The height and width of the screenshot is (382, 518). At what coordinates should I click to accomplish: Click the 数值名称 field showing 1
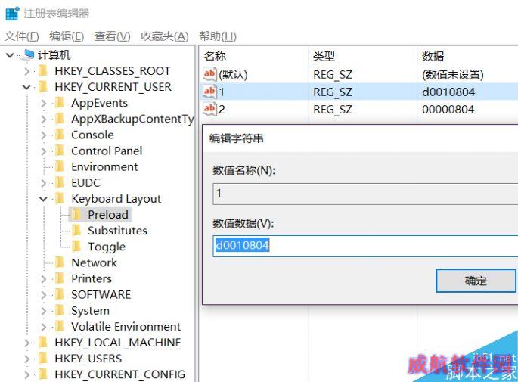coord(365,194)
